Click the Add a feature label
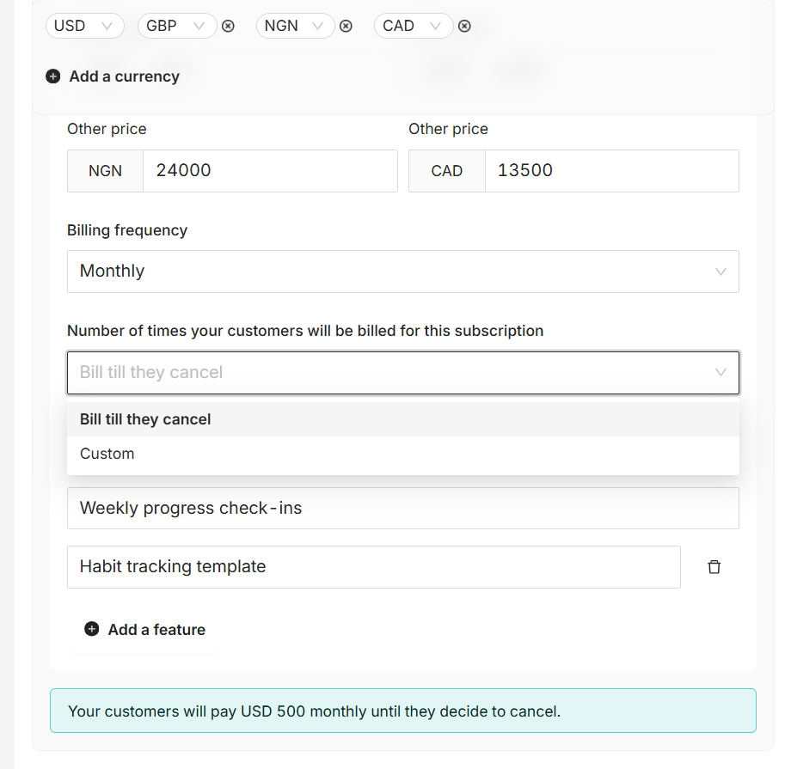This screenshot has height=769, width=791. pyautogui.click(x=156, y=629)
